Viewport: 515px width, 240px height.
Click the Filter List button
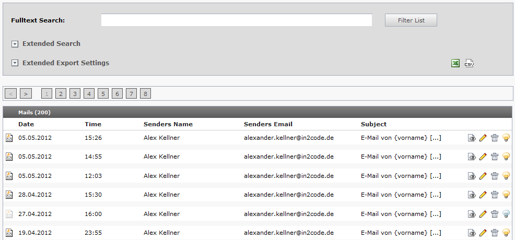pyautogui.click(x=411, y=20)
